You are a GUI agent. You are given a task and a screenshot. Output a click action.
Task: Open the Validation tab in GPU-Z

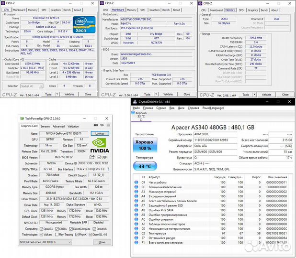[x=73, y=126]
